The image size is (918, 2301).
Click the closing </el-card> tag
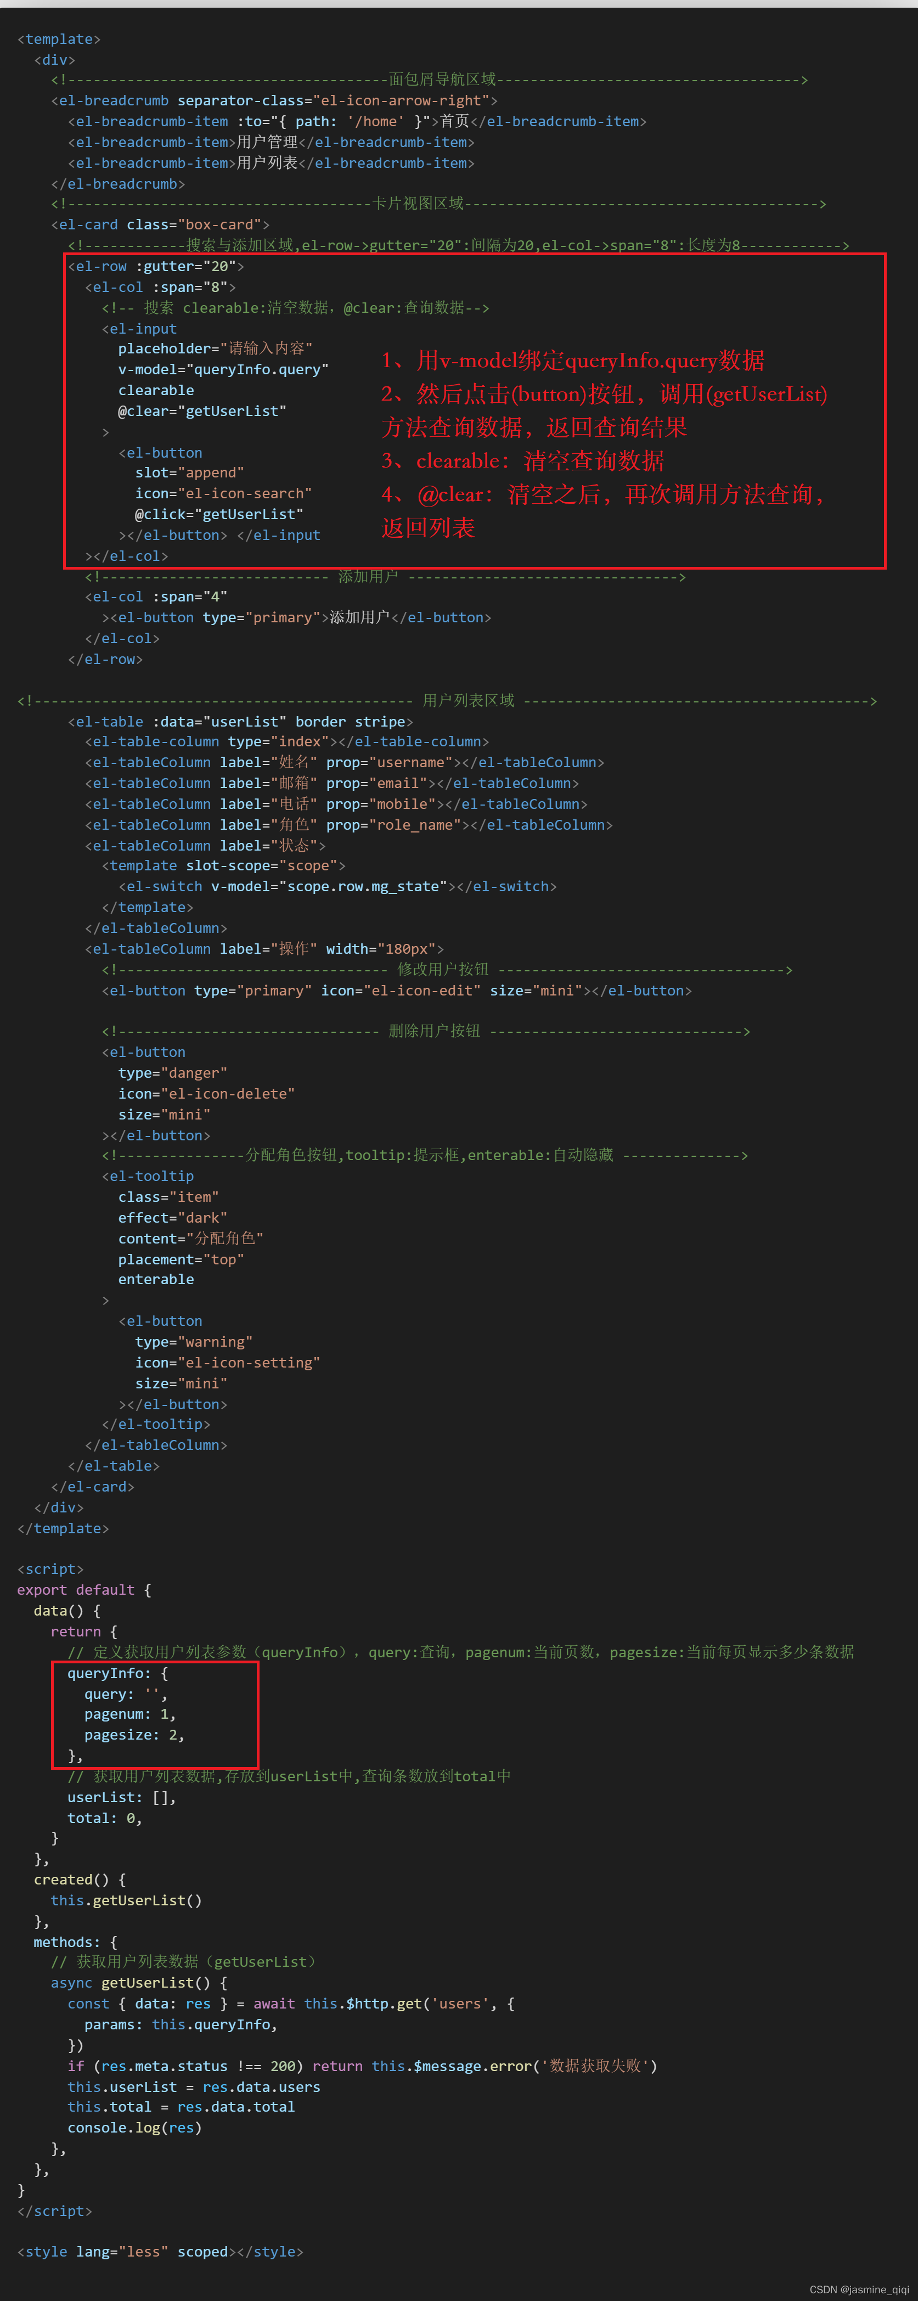tap(93, 1487)
